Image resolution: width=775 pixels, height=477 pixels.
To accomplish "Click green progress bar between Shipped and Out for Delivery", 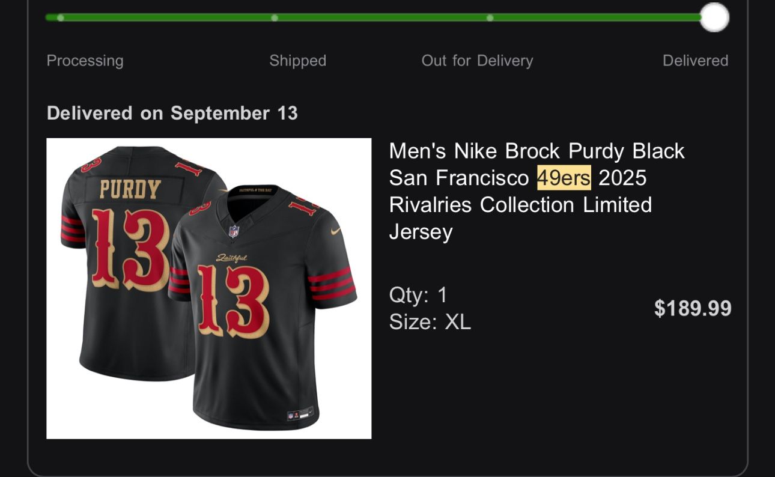I will [x=382, y=17].
